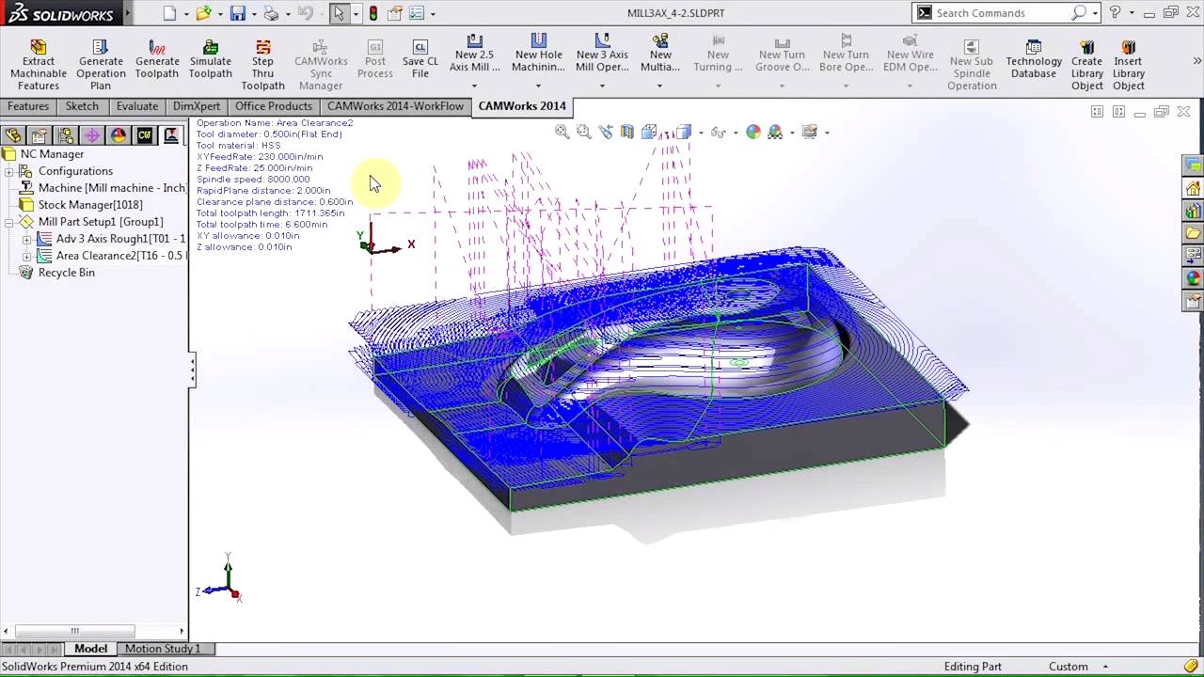Switch to CAMWorks 2014-WorkFlow tab
This screenshot has height=677, width=1204.
(x=395, y=106)
